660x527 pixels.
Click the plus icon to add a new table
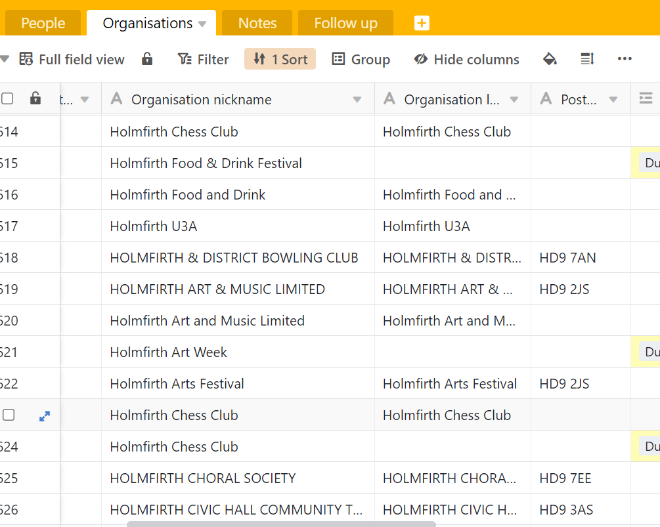[x=422, y=23]
